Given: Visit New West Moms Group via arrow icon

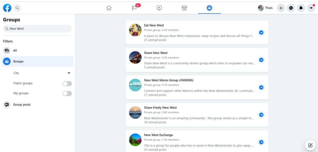Looking at the screenshot, I should (x=261, y=87).
